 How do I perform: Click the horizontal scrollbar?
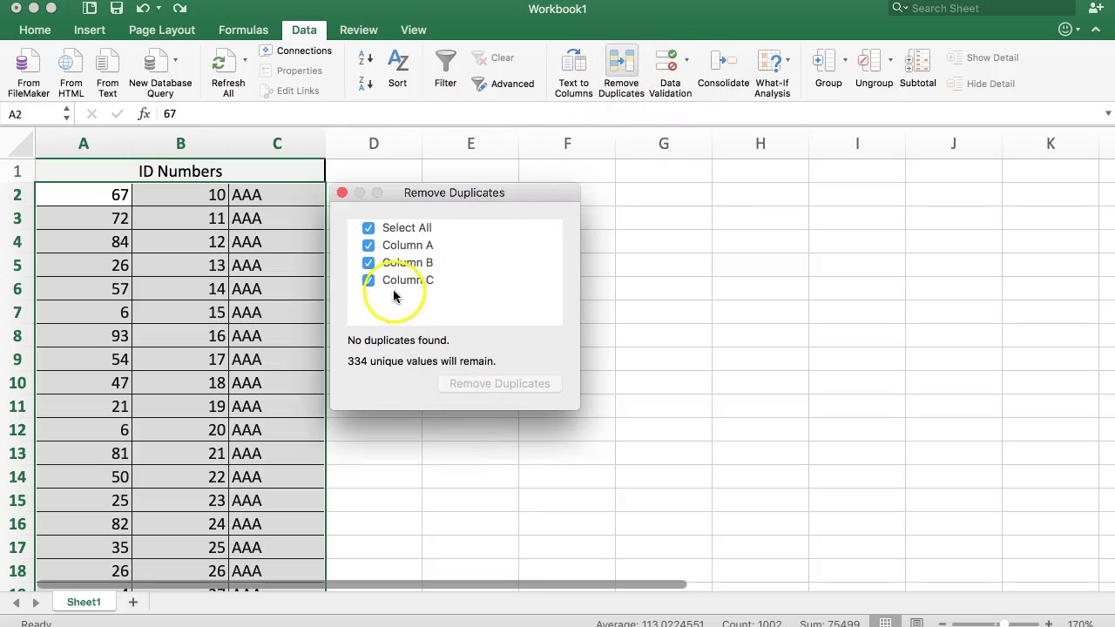point(362,584)
